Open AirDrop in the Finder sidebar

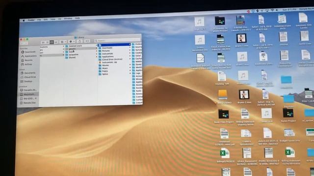coord(26,64)
